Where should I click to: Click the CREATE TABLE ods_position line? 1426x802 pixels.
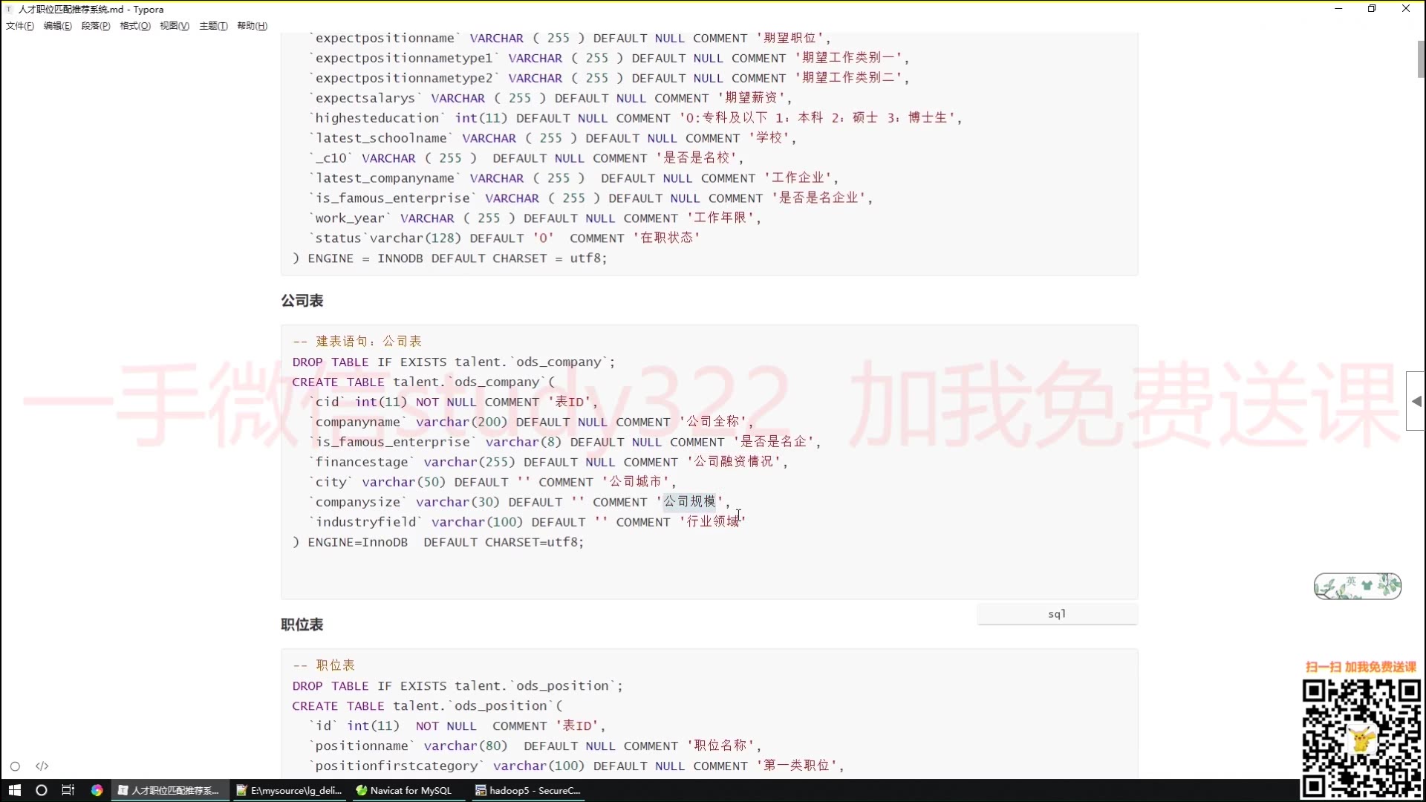click(428, 706)
